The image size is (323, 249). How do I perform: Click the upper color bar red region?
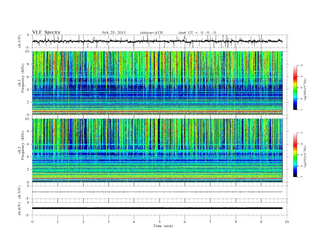[295, 76]
